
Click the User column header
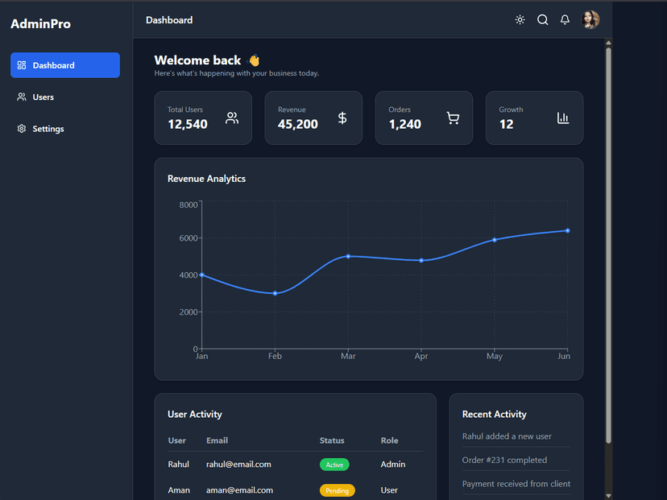point(176,440)
